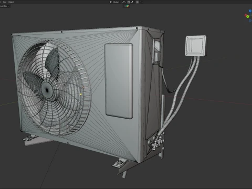Open the Object menu
This screenshot has height=189, width=252.
coord(11,2)
